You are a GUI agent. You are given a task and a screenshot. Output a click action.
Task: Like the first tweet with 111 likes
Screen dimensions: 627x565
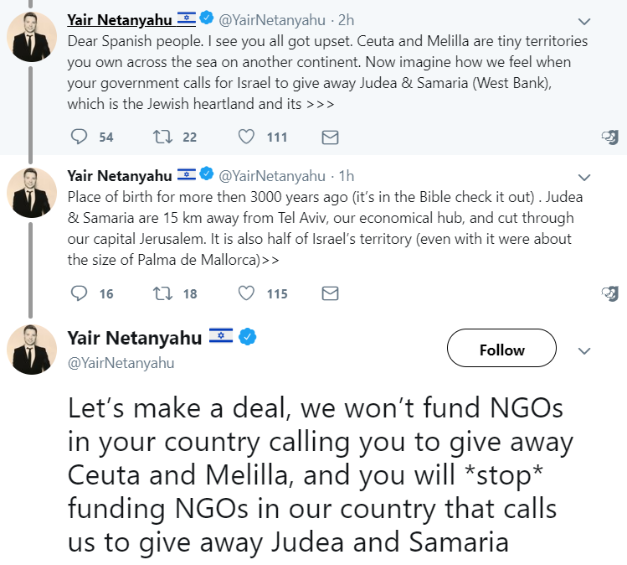(x=247, y=137)
